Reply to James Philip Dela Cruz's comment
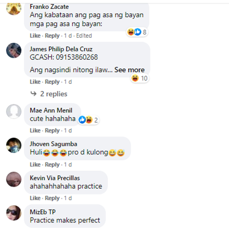Image resolution: width=229 pixels, height=229 pixels. pos(52,82)
